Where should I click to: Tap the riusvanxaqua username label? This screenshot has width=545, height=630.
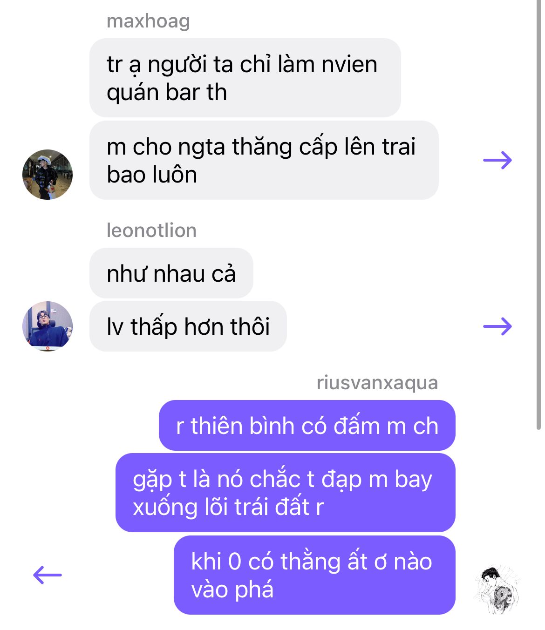coord(377,382)
